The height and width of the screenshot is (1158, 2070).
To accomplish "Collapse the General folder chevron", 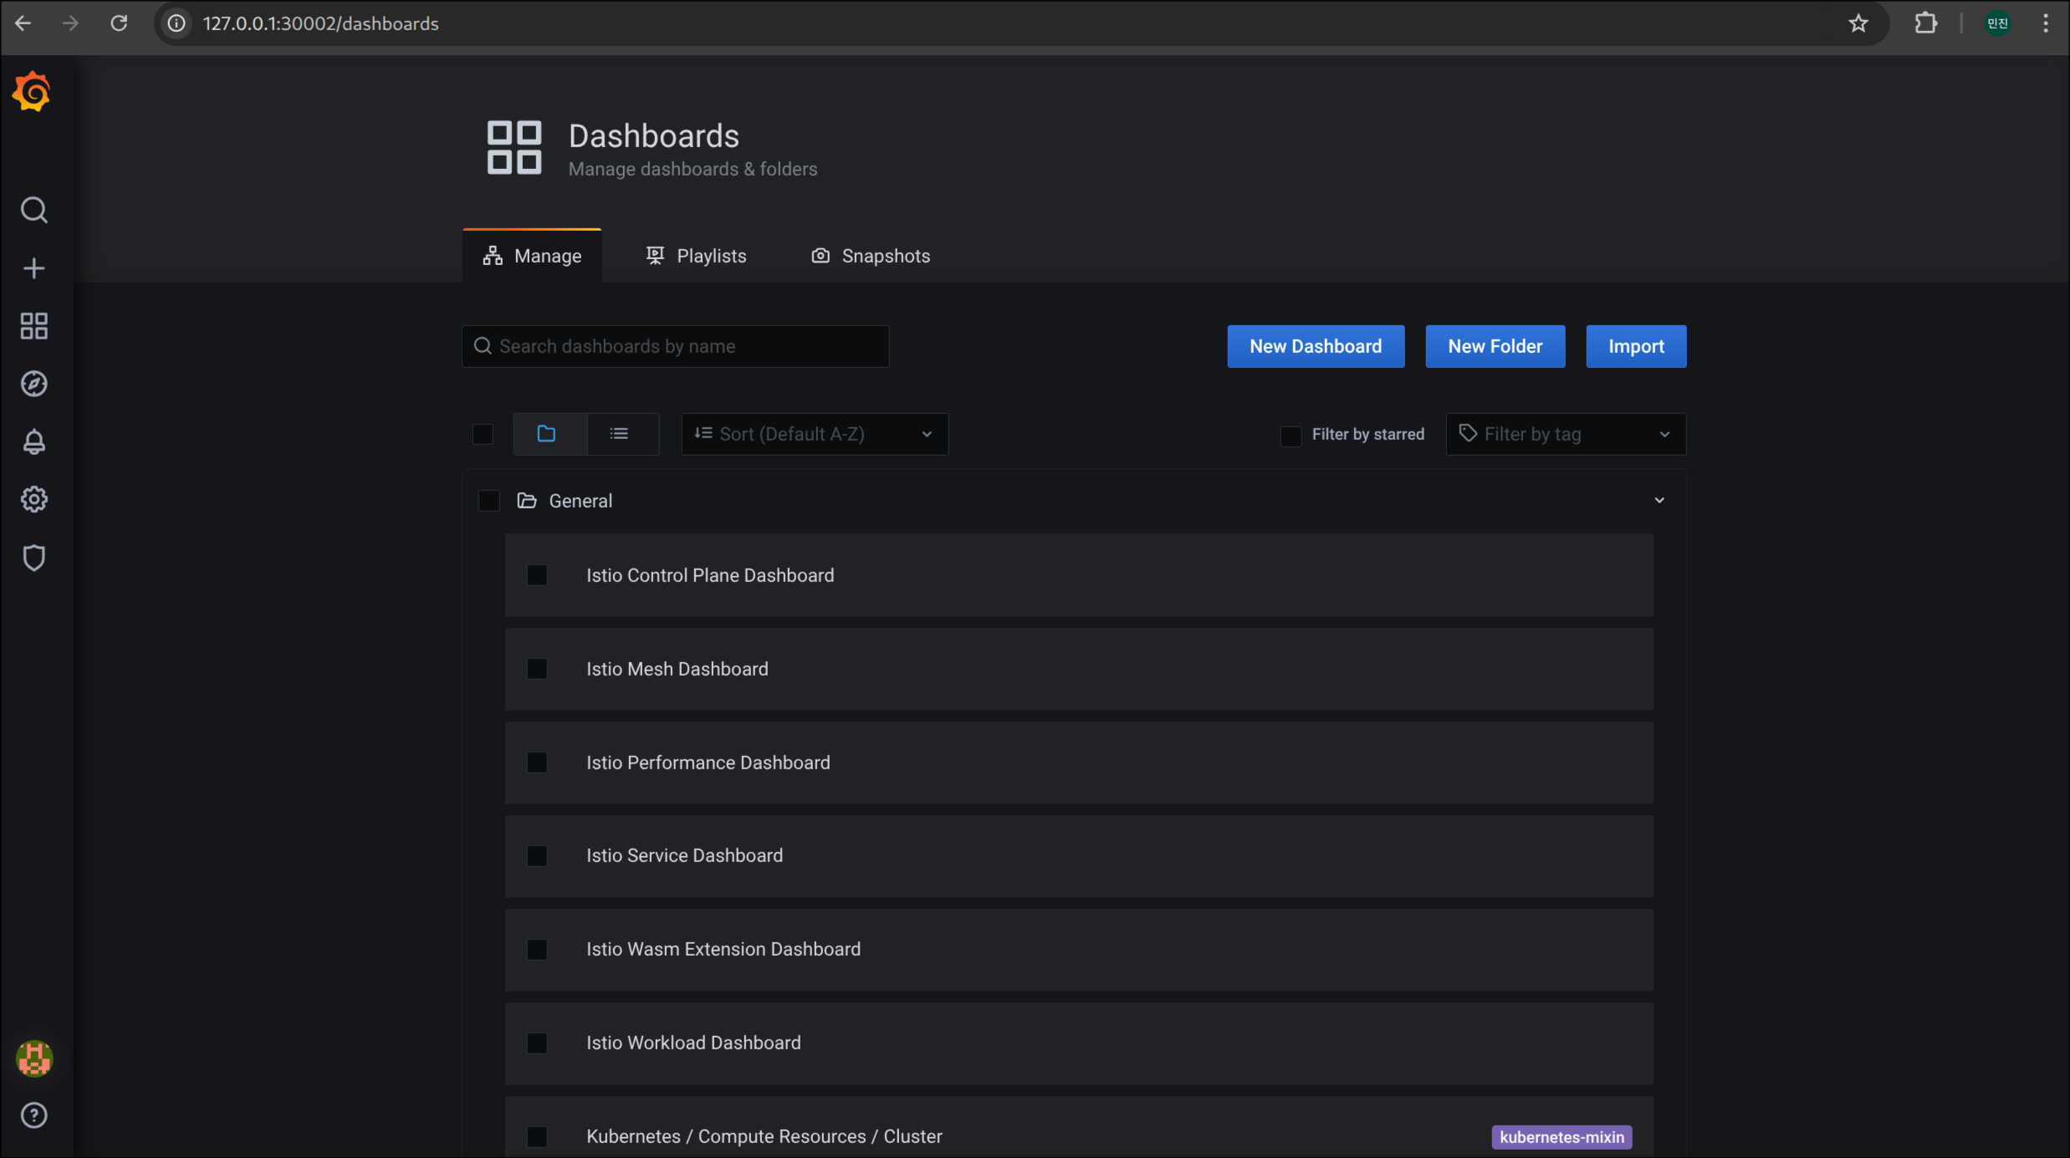I will pyautogui.click(x=1659, y=501).
